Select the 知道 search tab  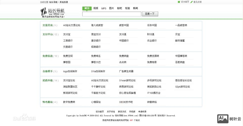coord(127,8)
